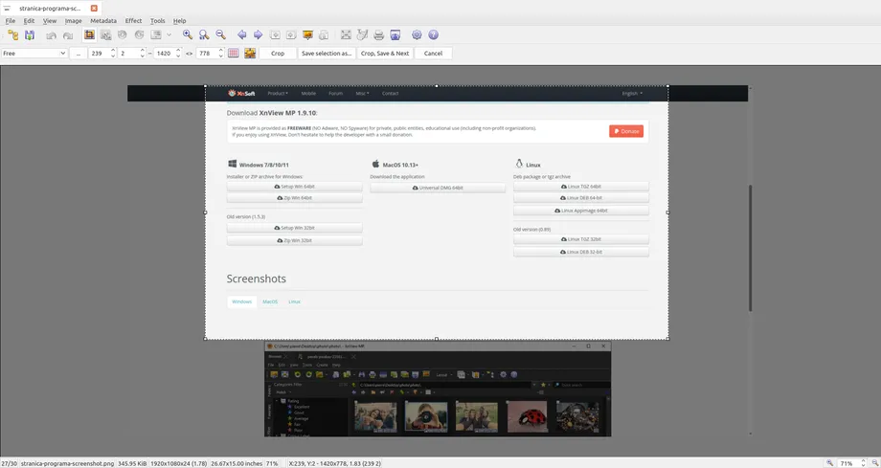Open Settings gear icon

[417, 34]
